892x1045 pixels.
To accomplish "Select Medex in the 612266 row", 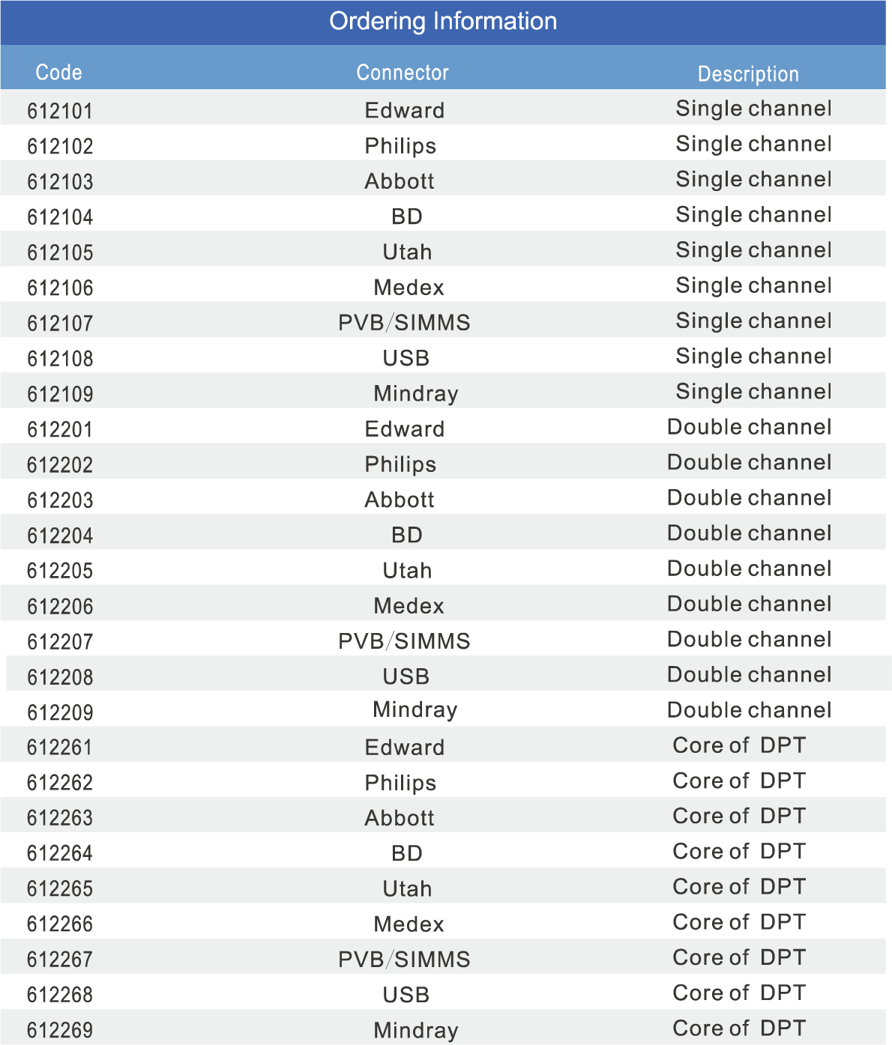I will (409, 924).
